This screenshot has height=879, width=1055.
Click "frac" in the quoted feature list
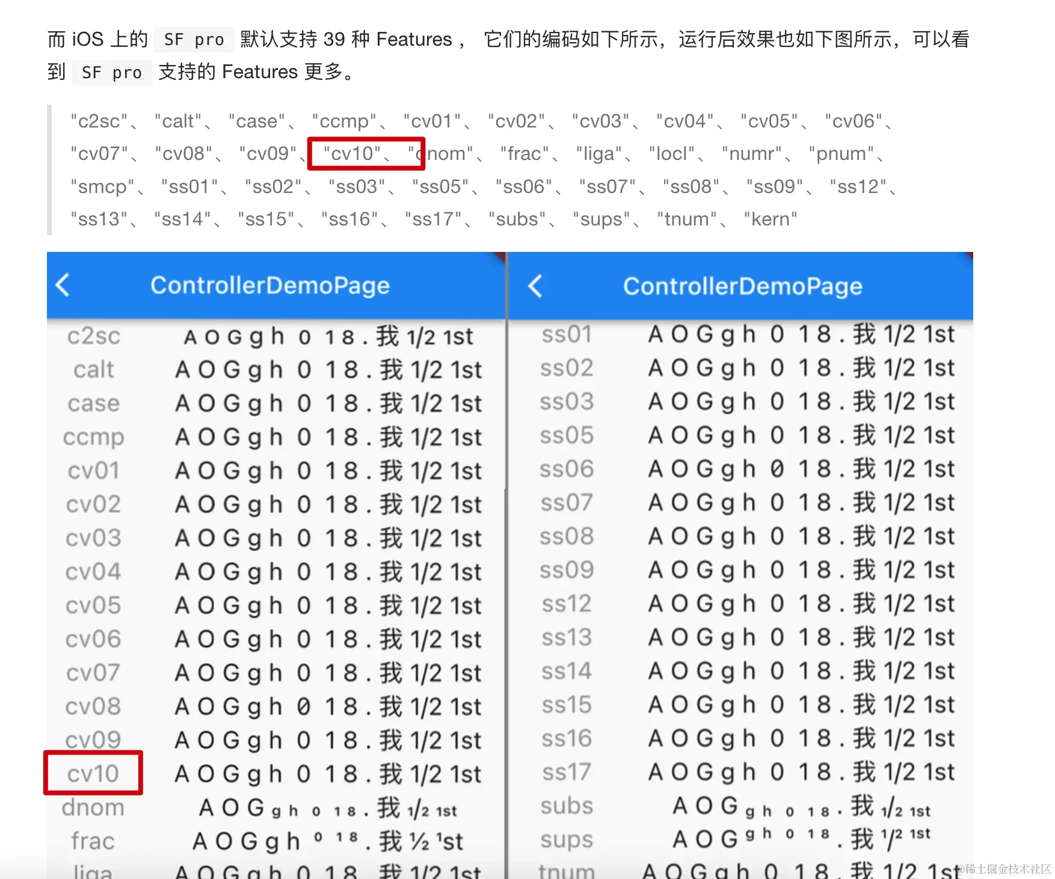coord(524,154)
